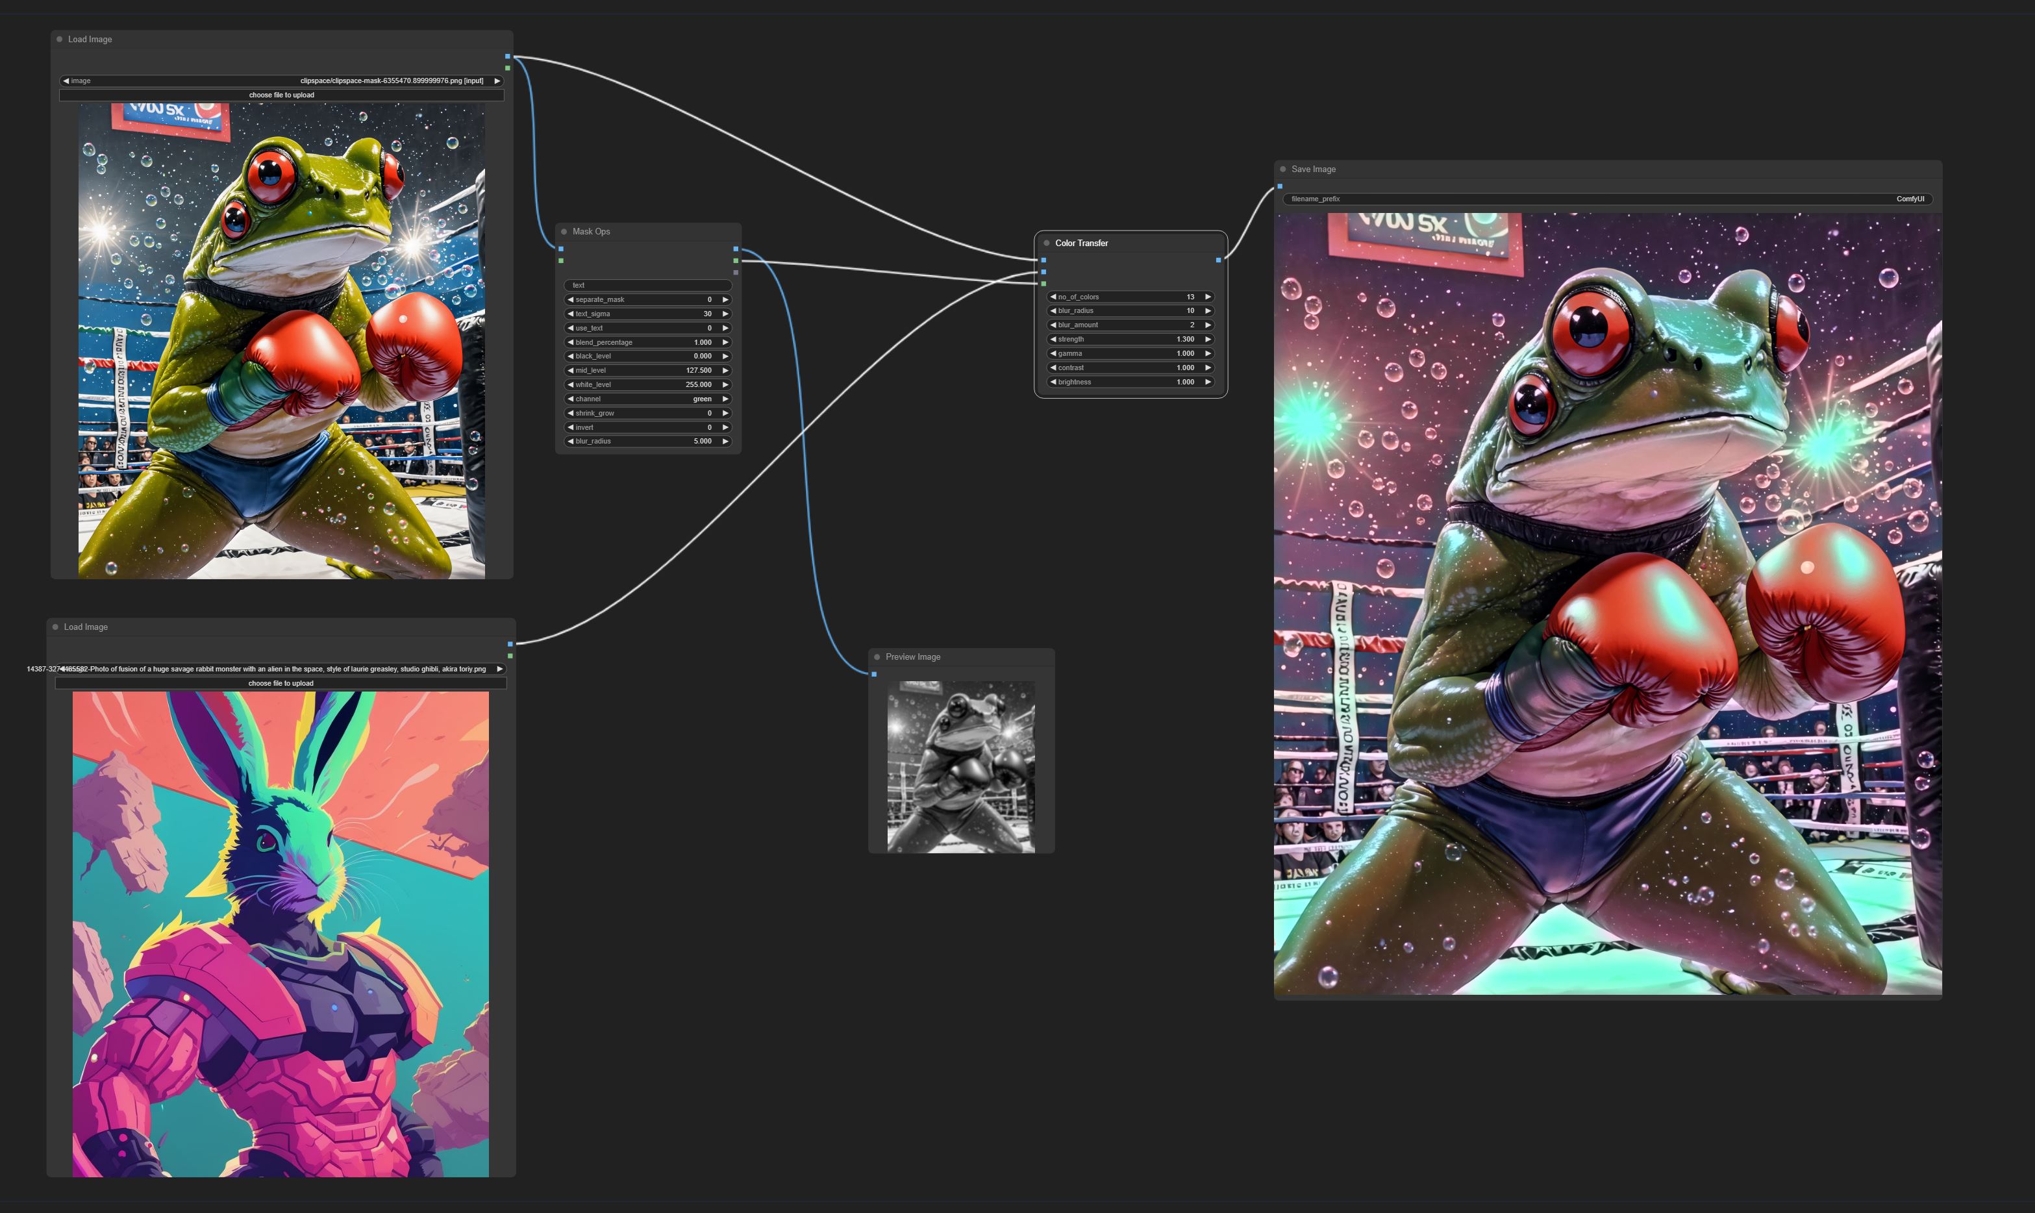Click the green mask input port of Mask Ops
The width and height of the screenshot is (2035, 1213).
[x=560, y=261]
